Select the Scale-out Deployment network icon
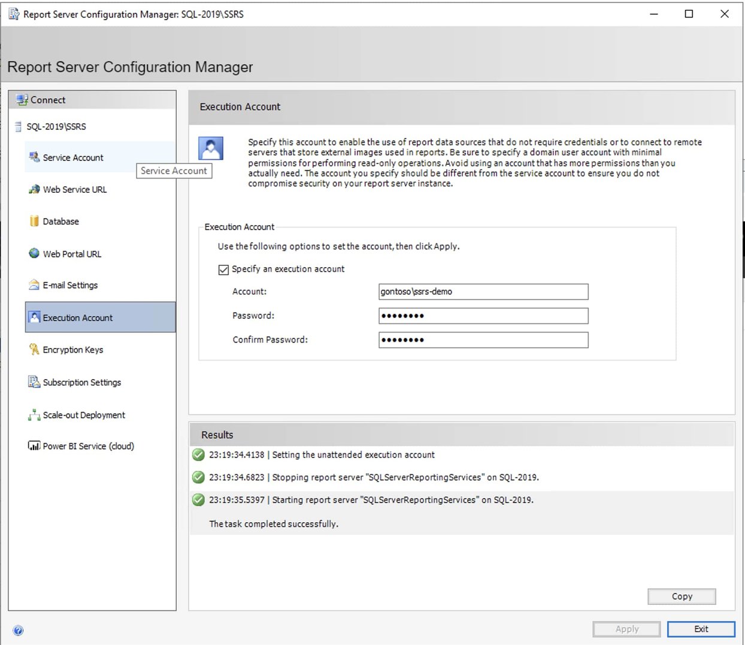745x645 pixels. pyautogui.click(x=34, y=414)
